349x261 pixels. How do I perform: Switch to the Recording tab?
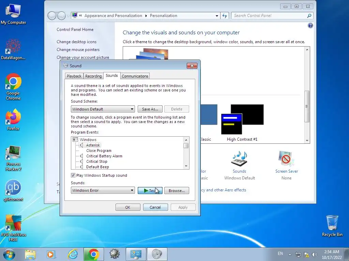click(x=93, y=76)
